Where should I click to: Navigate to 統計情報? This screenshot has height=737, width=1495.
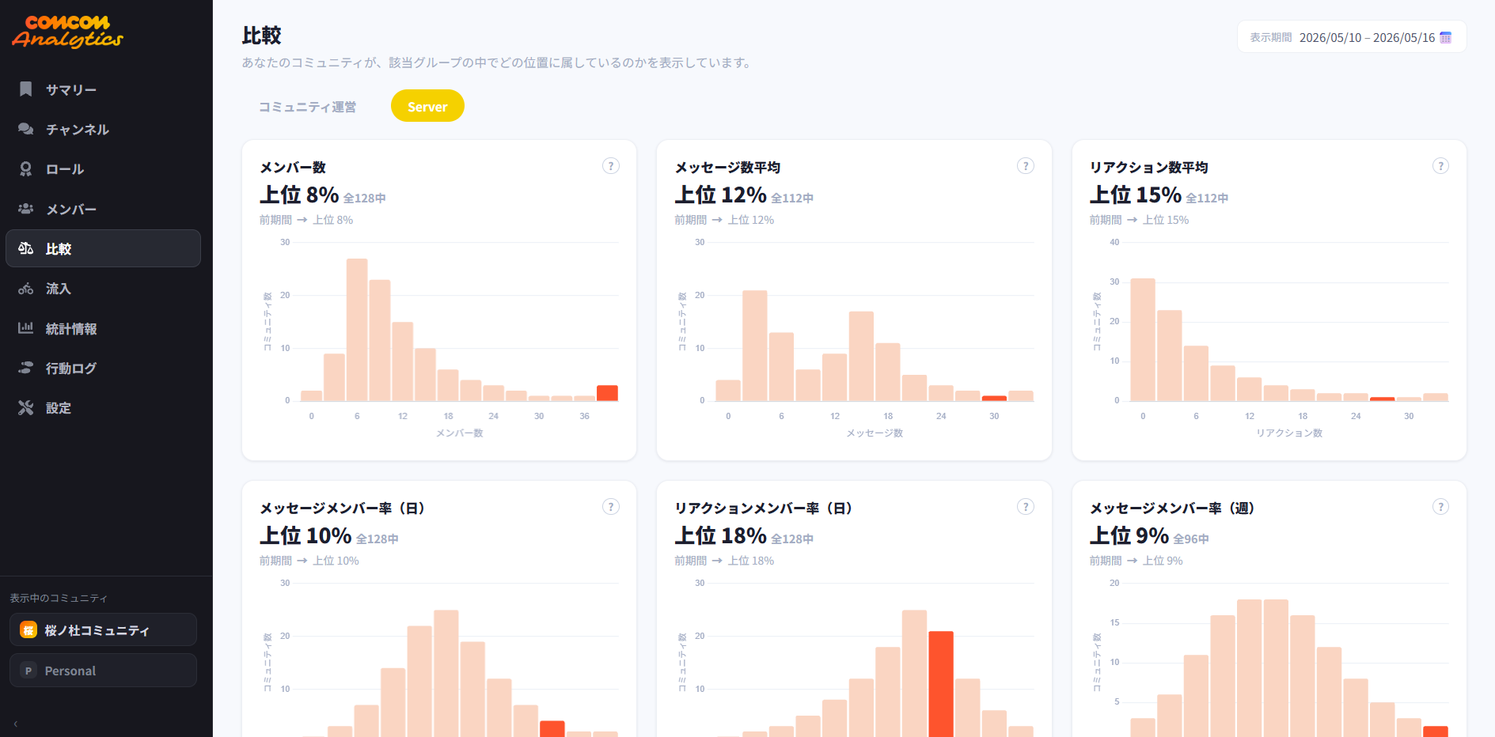(x=103, y=328)
